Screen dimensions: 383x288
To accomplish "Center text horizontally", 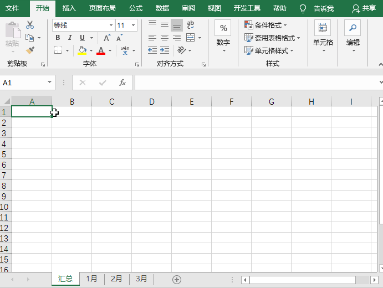I will coord(165,38).
